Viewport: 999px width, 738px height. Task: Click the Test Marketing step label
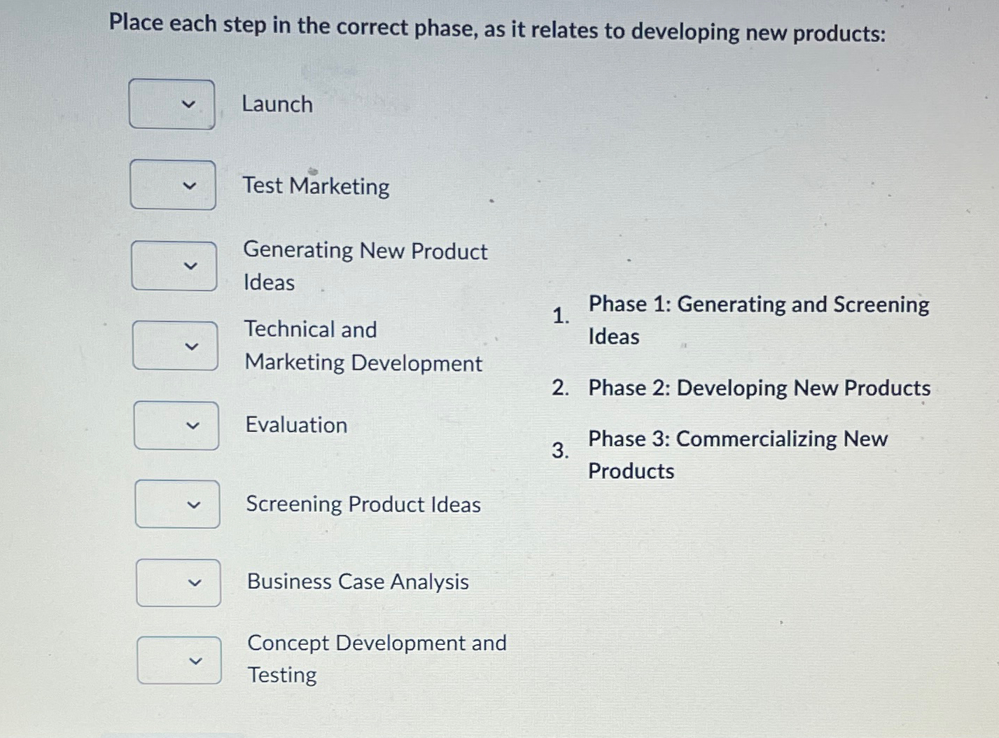316,186
